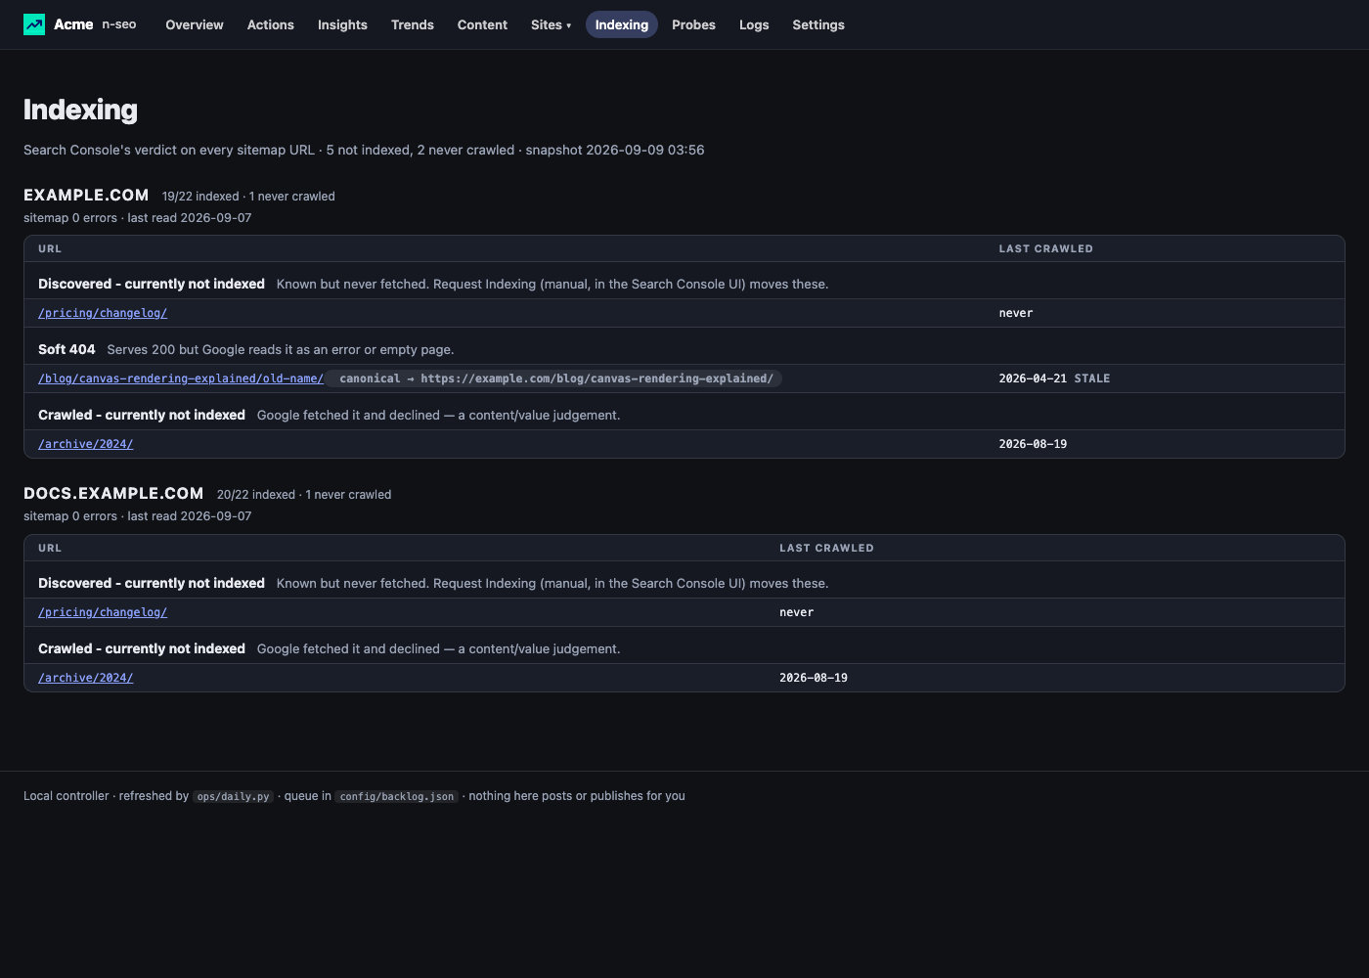
Task: Click the 'never' value in EXAMPLE.COM table
Action: [1016, 313]
